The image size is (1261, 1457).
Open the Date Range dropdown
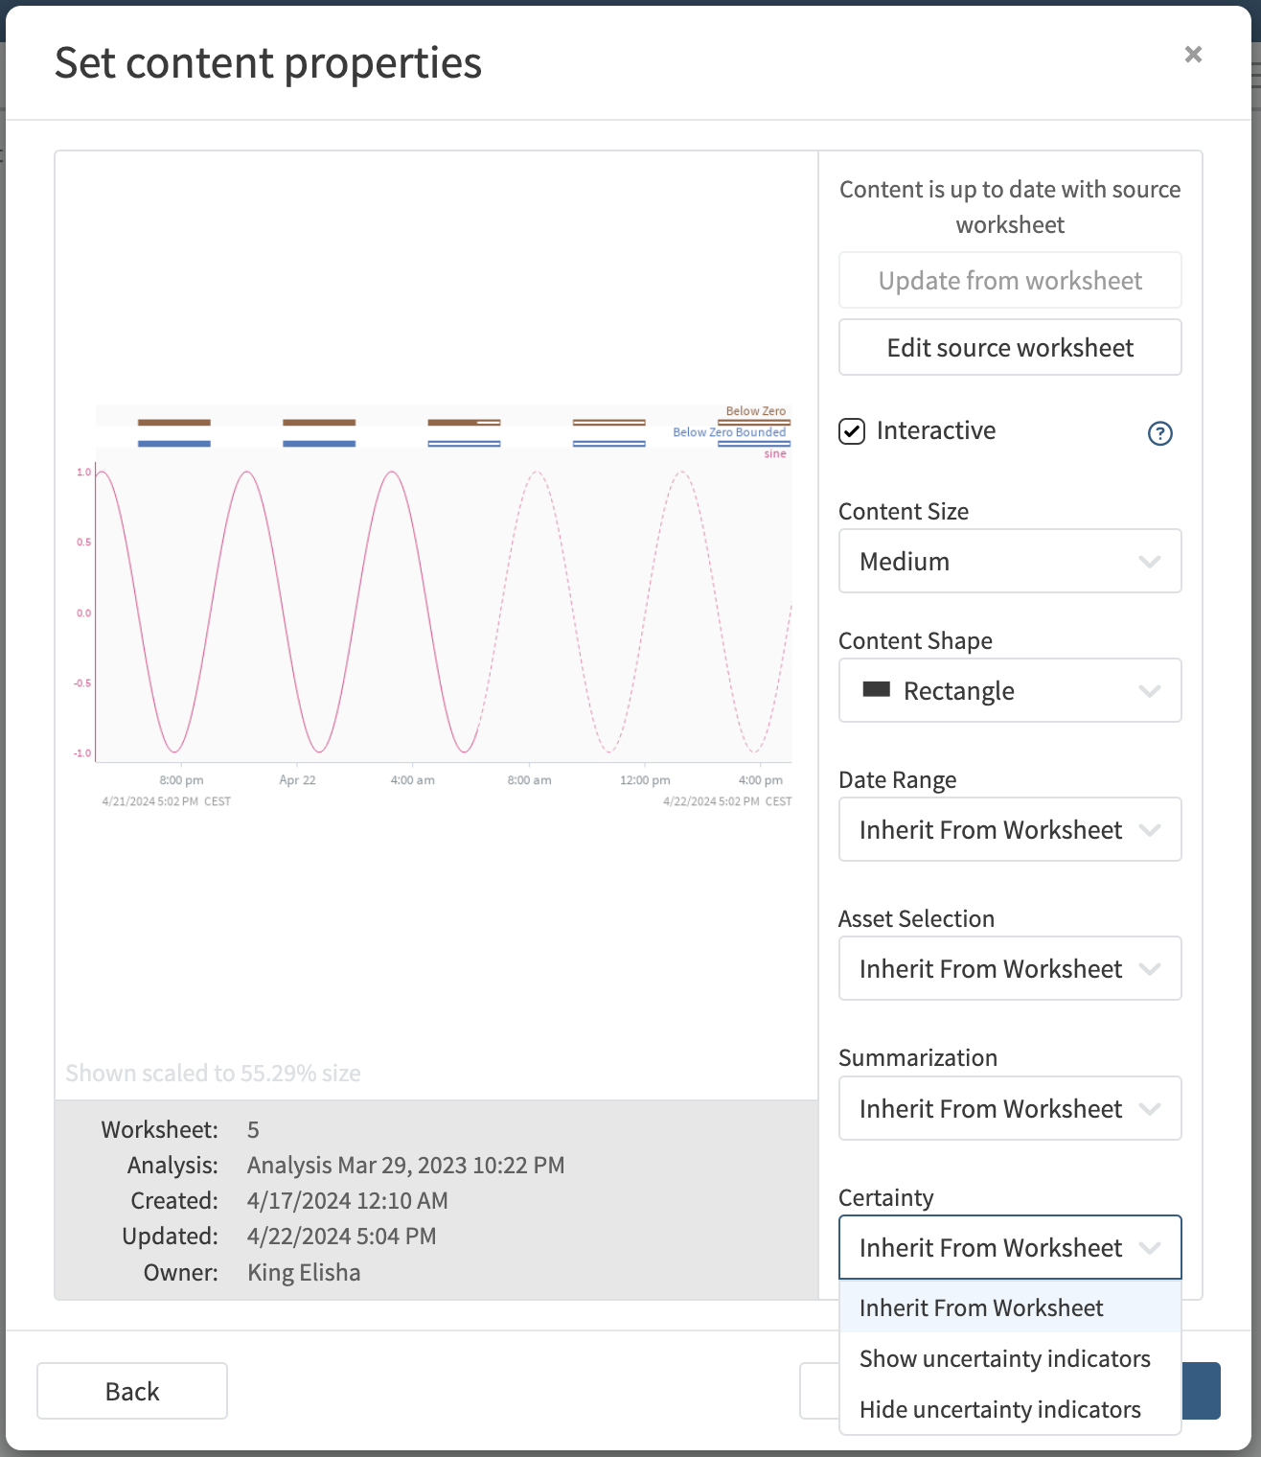[x=1009, y=829]
